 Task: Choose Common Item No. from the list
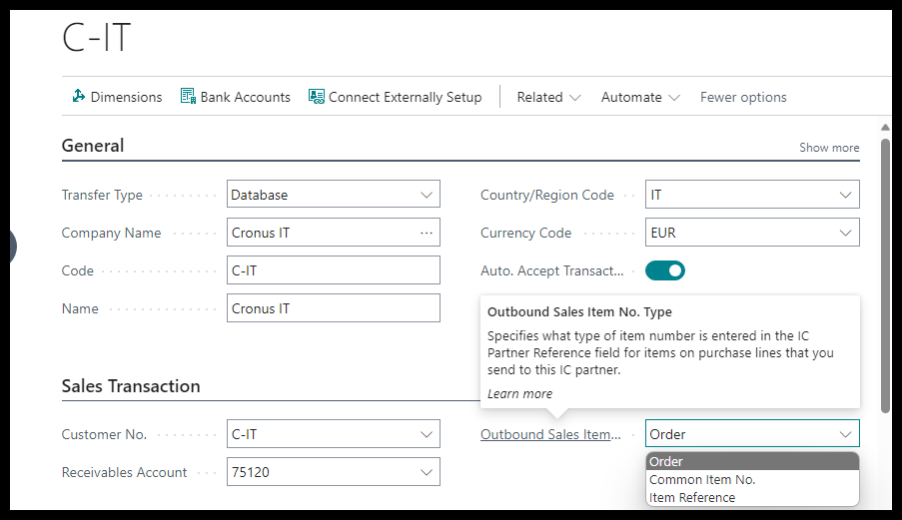pos(702,479)
